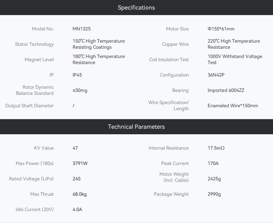Click the 180℃ Magnet Level value

(x=98, y=59)
